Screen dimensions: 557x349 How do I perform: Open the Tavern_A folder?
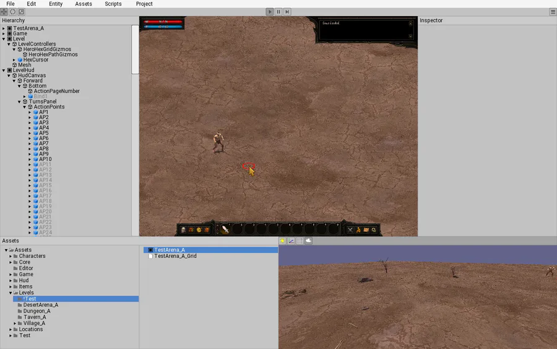tap(35, 317)
